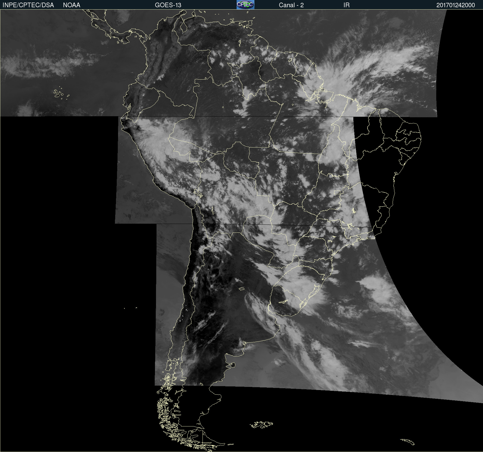Click the NOAA label

(72, 5)
